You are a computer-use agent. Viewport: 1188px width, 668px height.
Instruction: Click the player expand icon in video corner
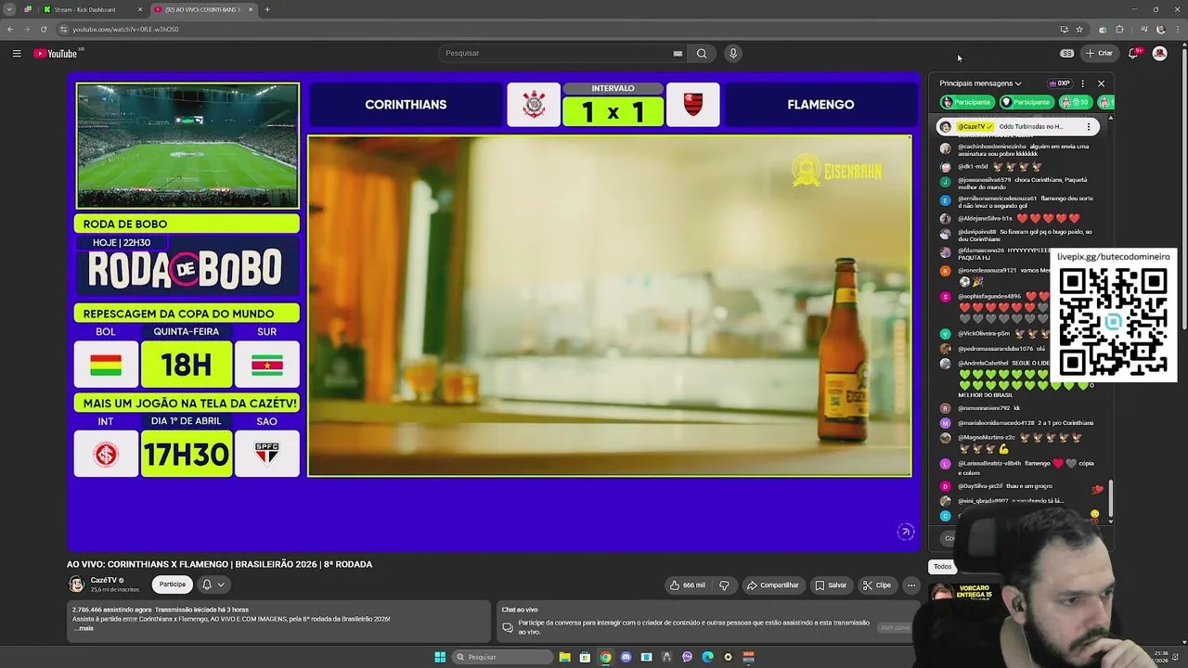[906, 532]
